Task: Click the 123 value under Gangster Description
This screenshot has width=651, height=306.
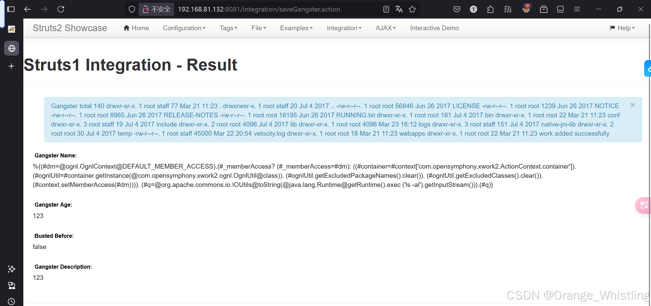Action: point(38,278)
